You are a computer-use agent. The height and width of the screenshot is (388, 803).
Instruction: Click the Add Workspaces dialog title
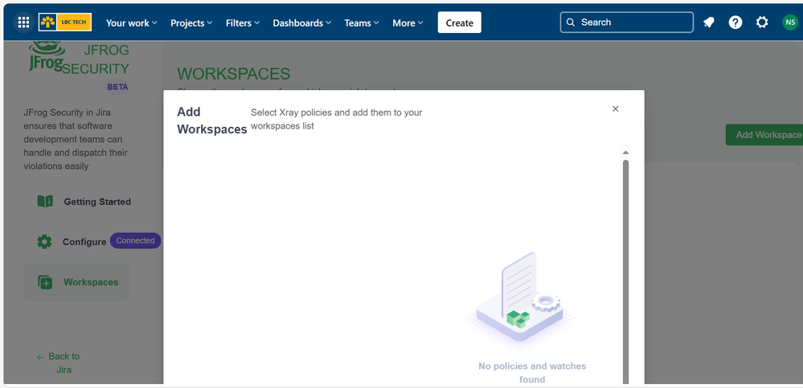(212, 120)
